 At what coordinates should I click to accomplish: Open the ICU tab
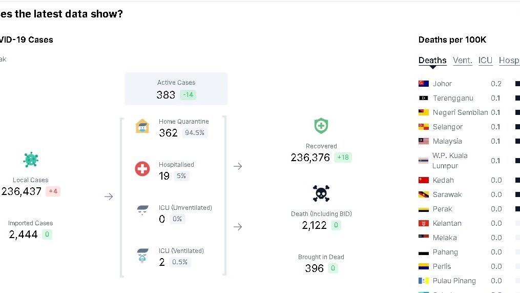(x=485, y=61)
